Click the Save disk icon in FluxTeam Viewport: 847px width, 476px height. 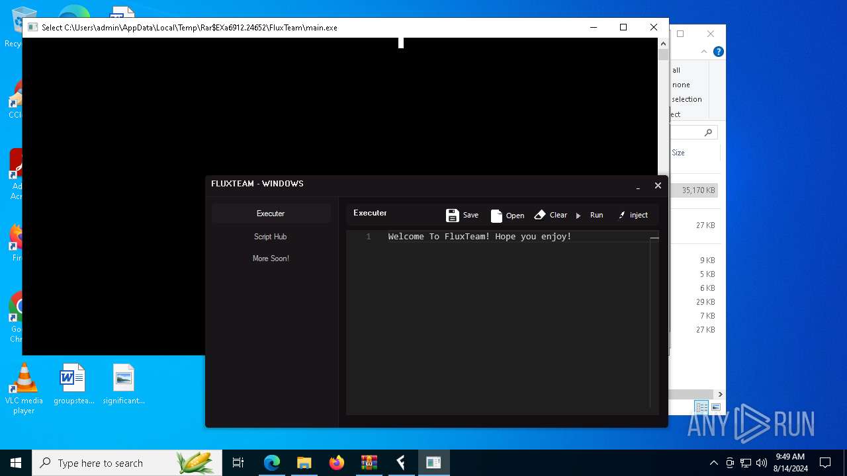click(x=453, y=215)
